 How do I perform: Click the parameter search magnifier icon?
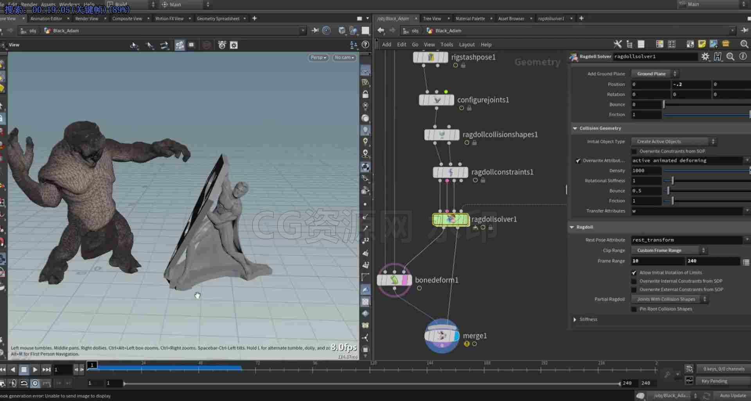pos(730,56)
